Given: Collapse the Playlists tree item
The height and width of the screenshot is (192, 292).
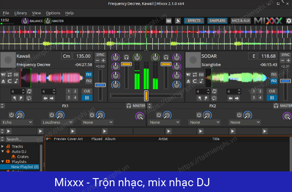Looking at the screenshot, I should pos(2,161).
